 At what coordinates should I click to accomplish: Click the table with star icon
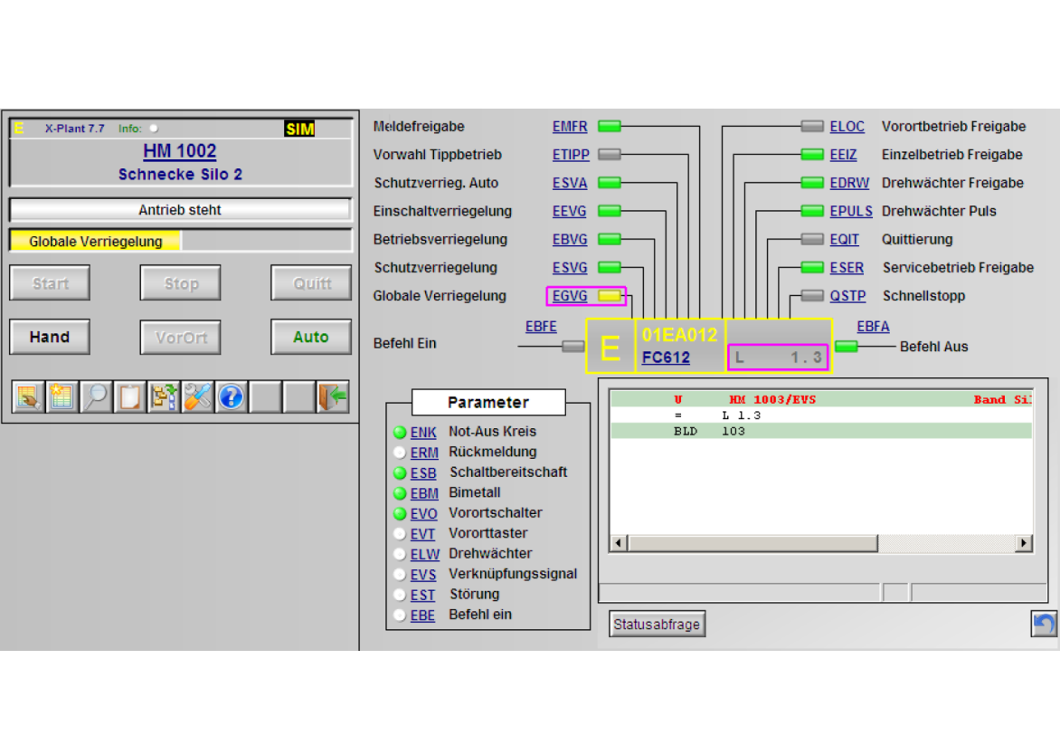62,396
